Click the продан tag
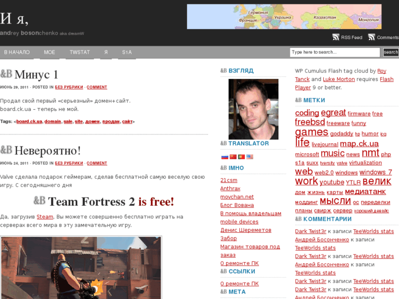 pyautogui.click(x=111, y=122)
